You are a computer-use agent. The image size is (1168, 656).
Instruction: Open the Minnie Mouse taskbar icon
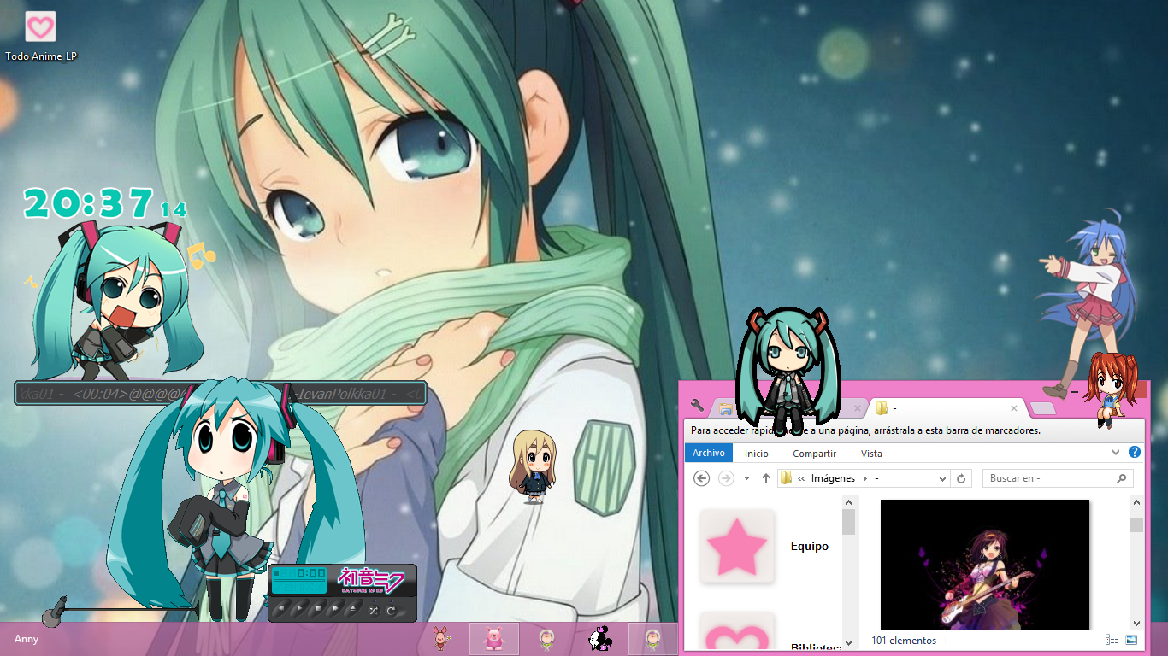[599, 638]
